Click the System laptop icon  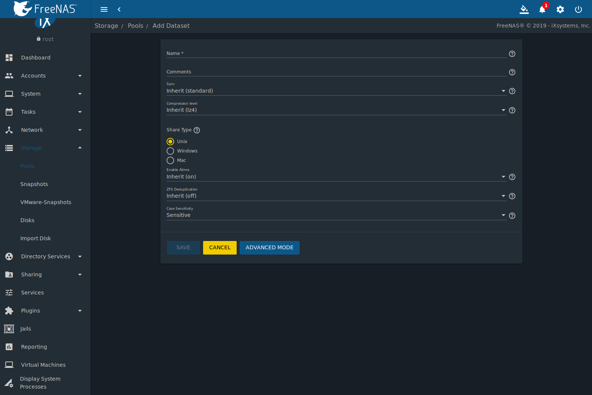9,94
